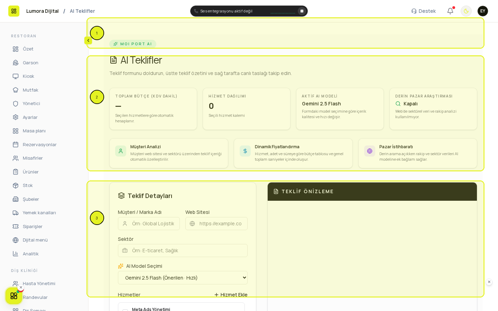Image resolution: width=498 pixels, height=311 pixels.
Task: Click the Analitik chart icon
Action: tap(16, 254)
